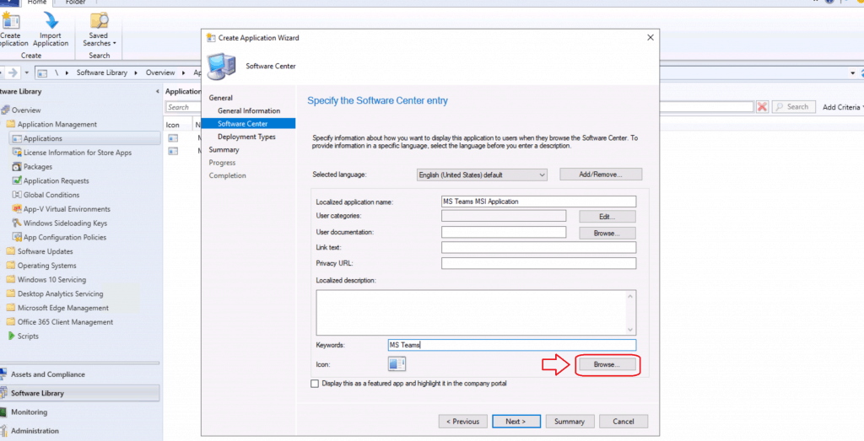
Task: Click the Add/Remove language button
Action: [601, 175]
